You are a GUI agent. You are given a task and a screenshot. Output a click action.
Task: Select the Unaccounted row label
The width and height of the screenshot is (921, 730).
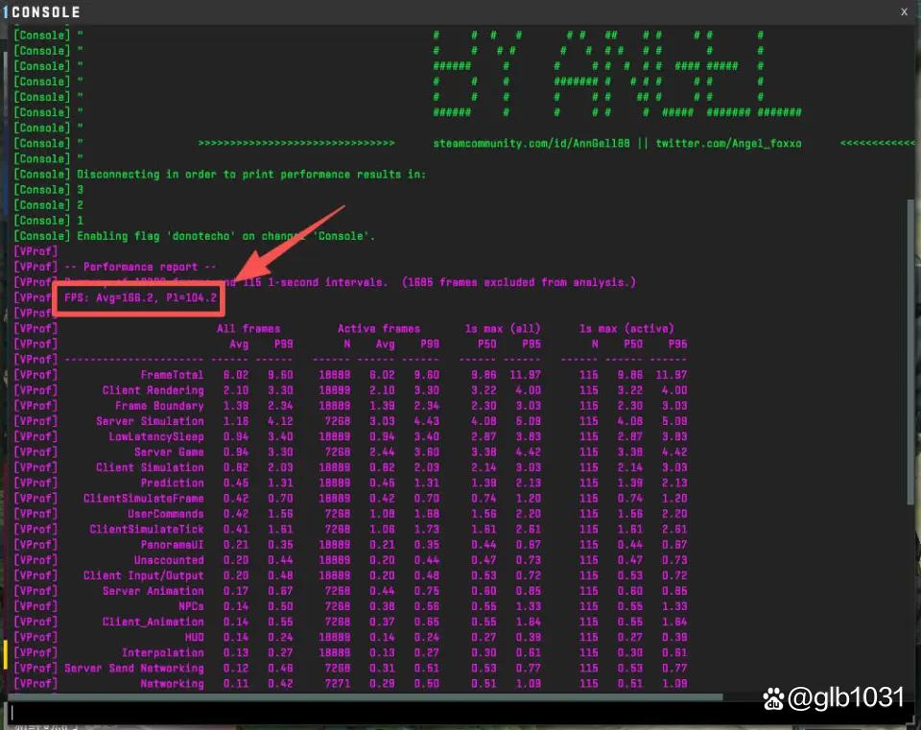pyautogui.click(x=169, y=559)
